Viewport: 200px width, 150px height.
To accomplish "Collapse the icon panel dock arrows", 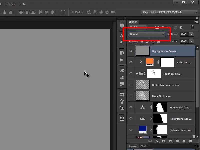I will coord(124,18).
